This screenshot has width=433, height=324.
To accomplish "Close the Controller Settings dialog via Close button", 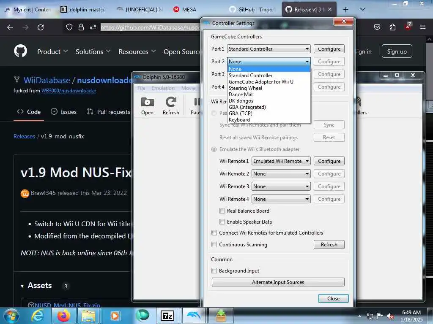I will click(x=333, y=299).
